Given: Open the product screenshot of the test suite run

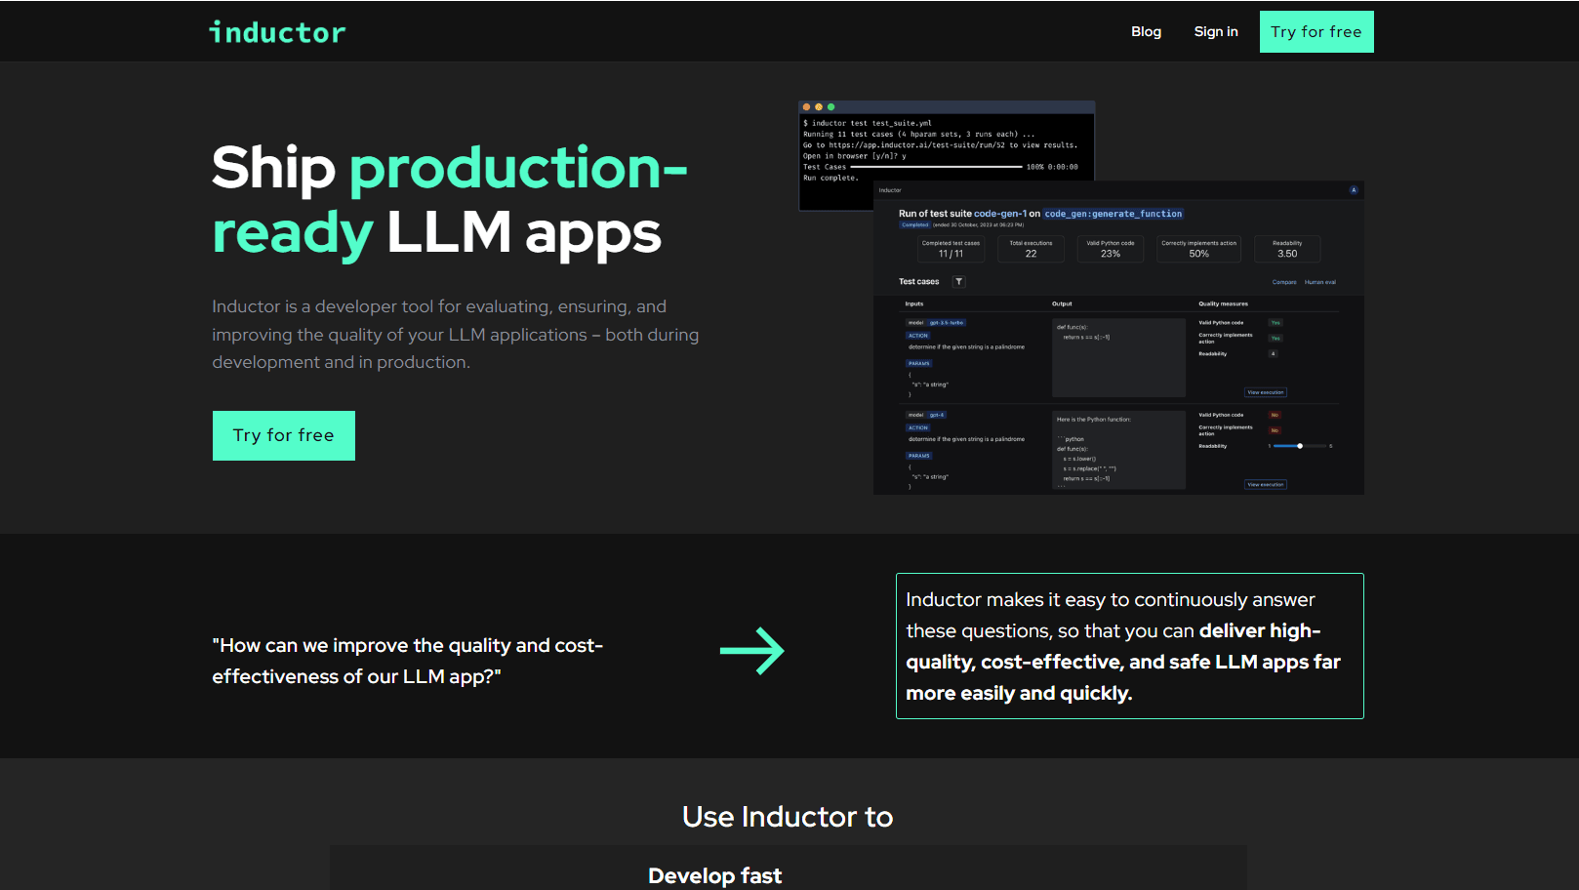Looking at the screenshot, I should tap(1118, 338).
